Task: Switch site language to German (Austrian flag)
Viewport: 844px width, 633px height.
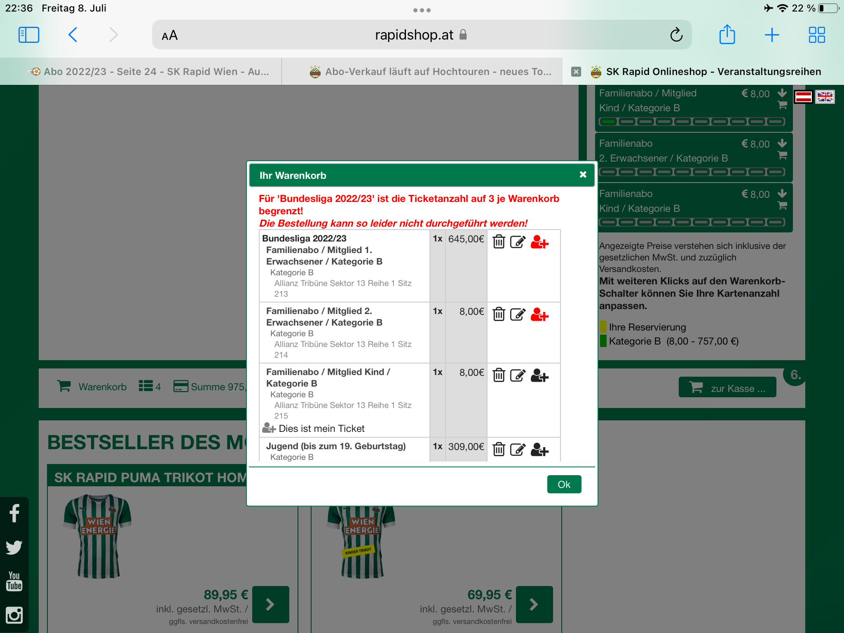Action: pyautogui.click(x=803, y=97)
